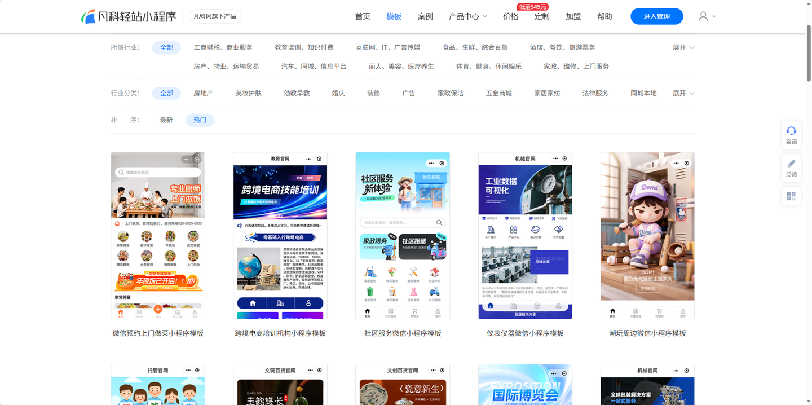
Task: Choose the 婚庆 category
Action: (338, 93)
